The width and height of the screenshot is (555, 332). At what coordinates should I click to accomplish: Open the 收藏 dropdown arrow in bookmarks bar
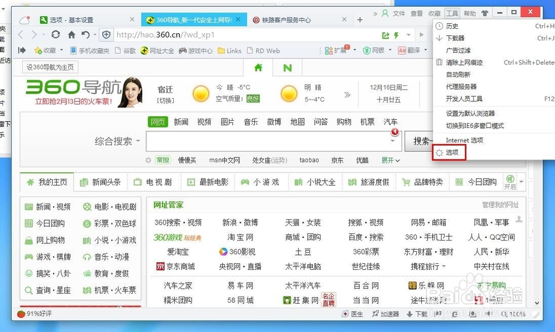61,50
